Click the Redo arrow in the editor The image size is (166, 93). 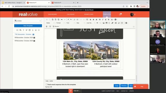(x=65, y=20)
